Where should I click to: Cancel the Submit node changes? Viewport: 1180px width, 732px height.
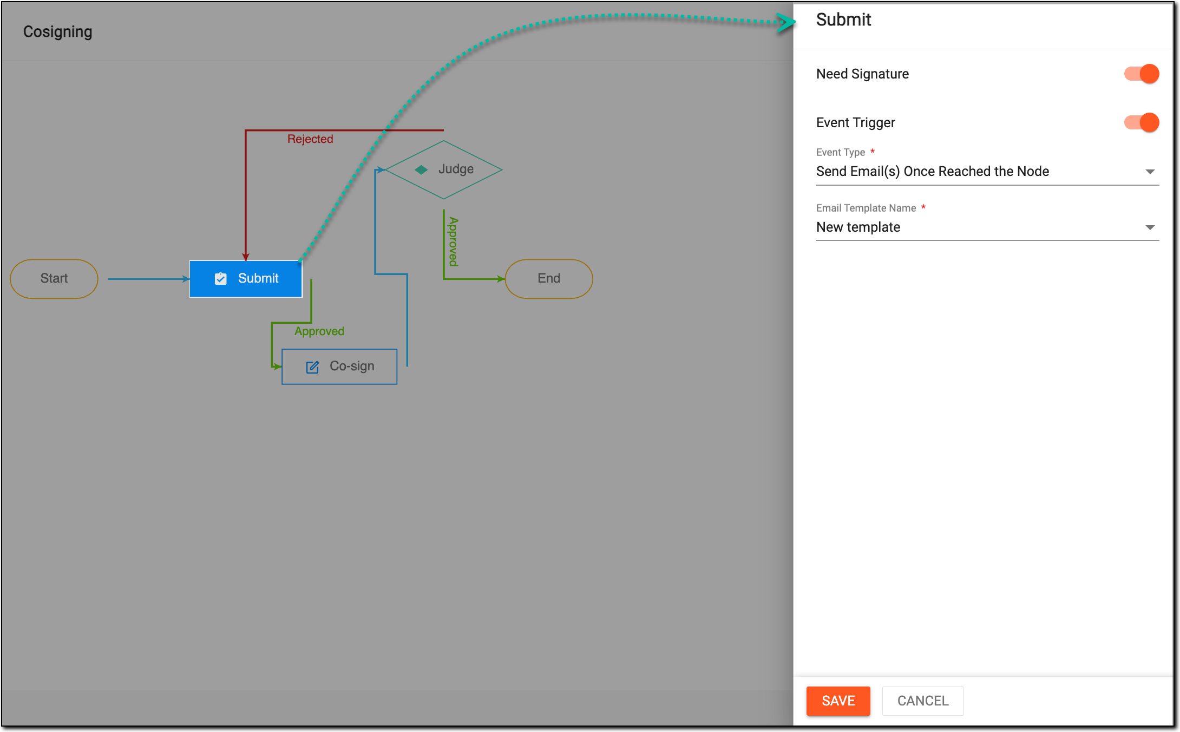923,701
